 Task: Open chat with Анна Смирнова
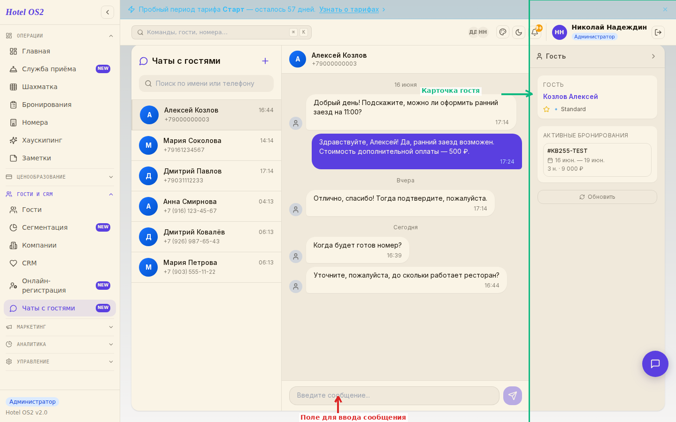207,206
